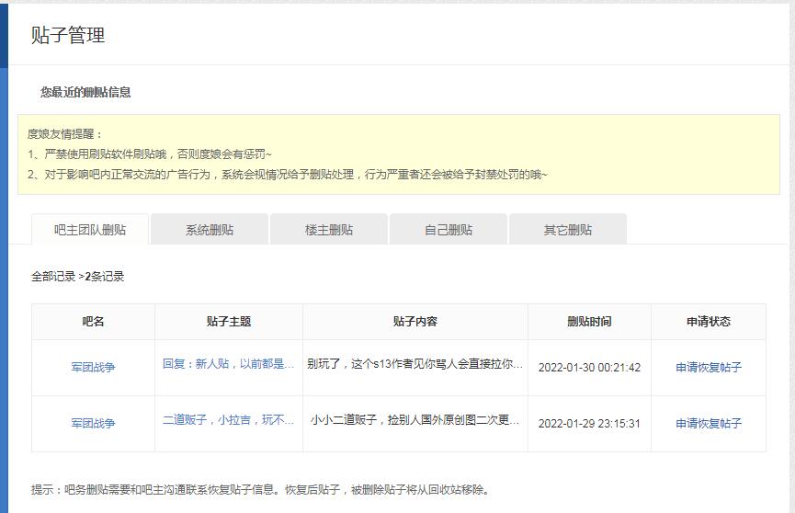Go to the 自己删贴 tab
The image size is (795, 513).
449,230
